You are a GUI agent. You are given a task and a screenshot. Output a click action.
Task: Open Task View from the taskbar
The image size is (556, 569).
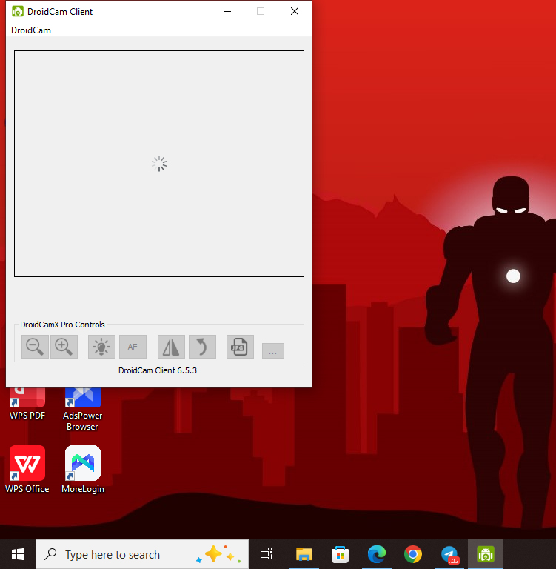[x=267, y=554]
